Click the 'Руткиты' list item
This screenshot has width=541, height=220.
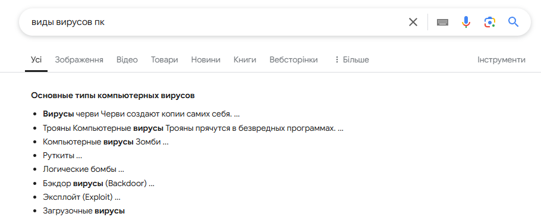click(x=62, y=156)
